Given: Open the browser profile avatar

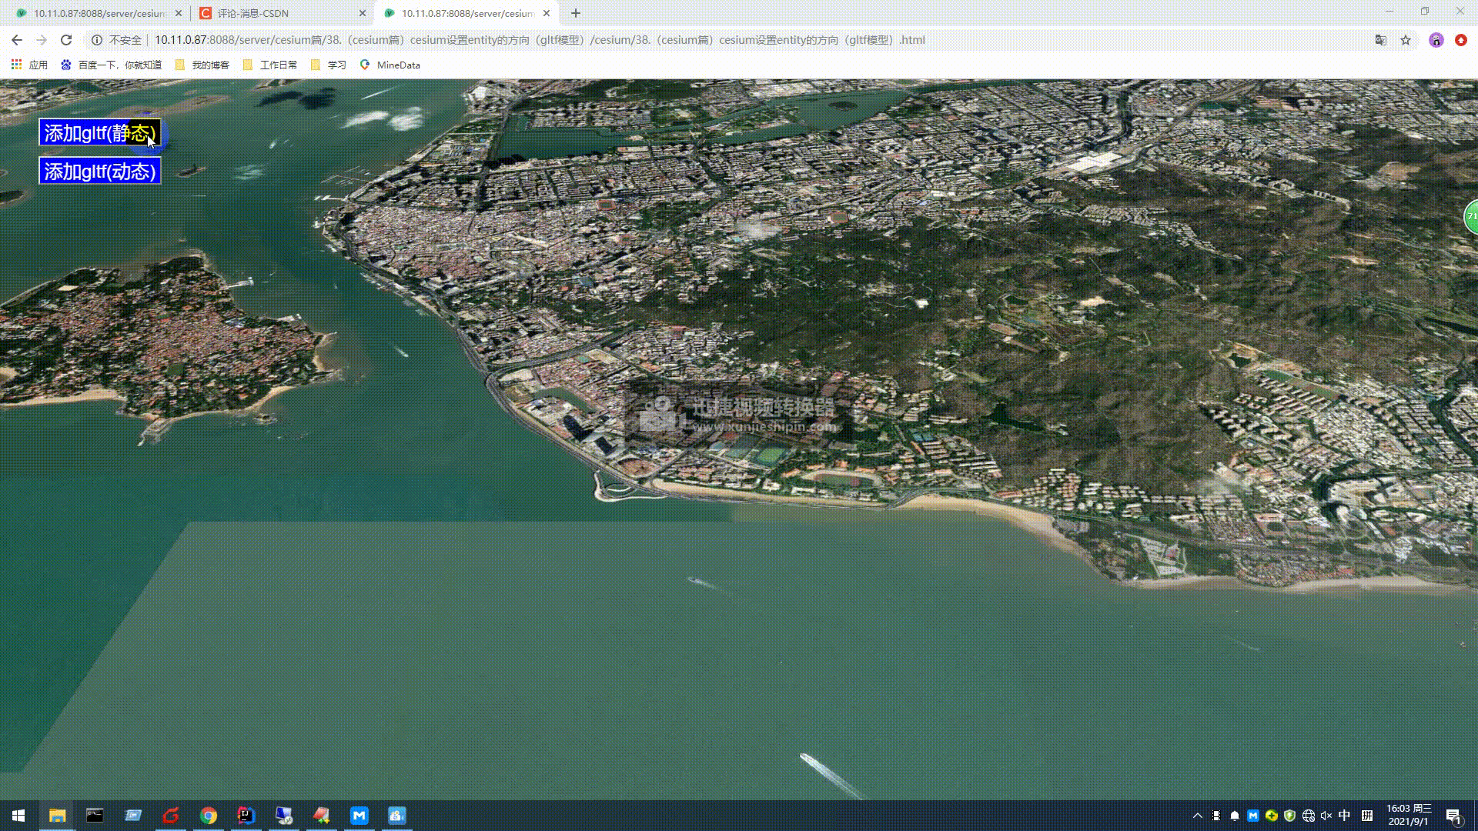Looking at the screenshot, I should 1436,40.
